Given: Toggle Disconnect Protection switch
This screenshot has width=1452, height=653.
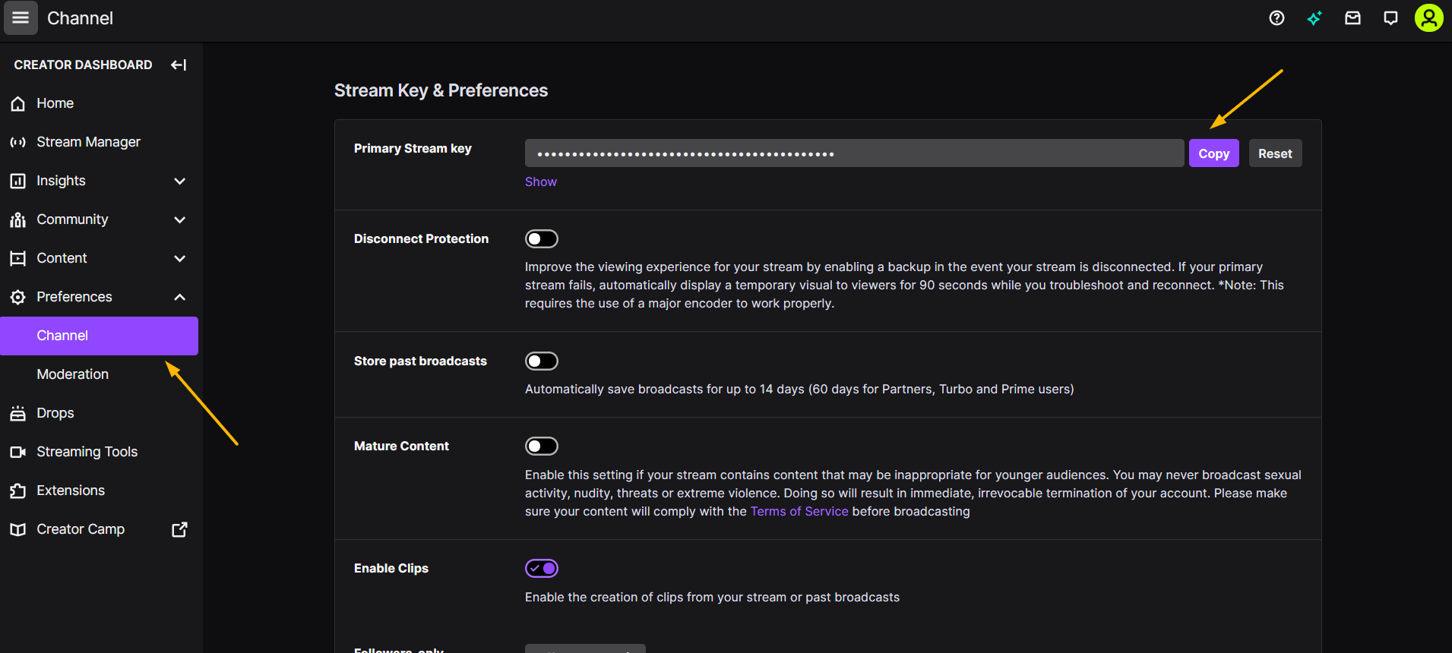Looking at the screenshot, I should coord(542,238).
